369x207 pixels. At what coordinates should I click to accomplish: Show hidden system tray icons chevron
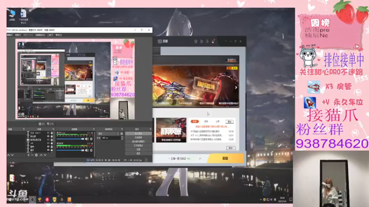point(261,200)
